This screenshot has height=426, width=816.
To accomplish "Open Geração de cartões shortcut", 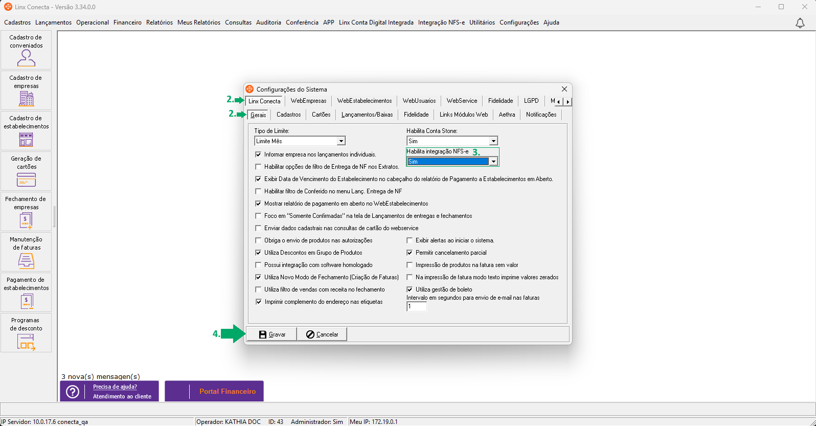I will [x=26, y=171].
